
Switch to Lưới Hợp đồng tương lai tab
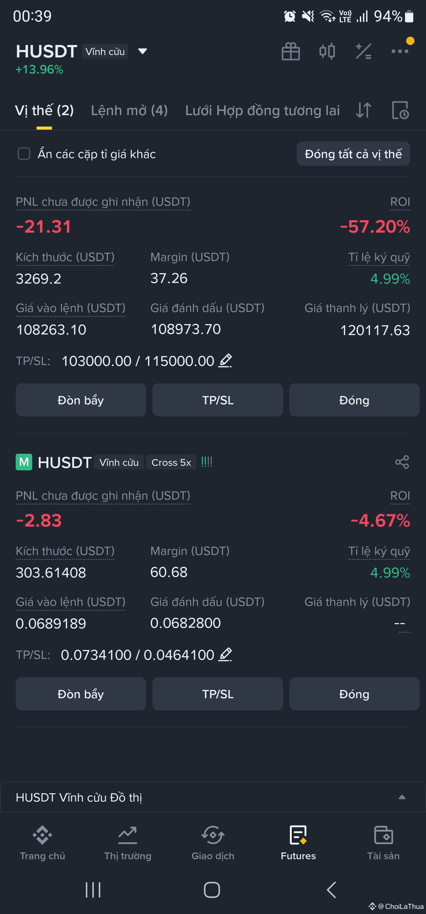(262, 110)
